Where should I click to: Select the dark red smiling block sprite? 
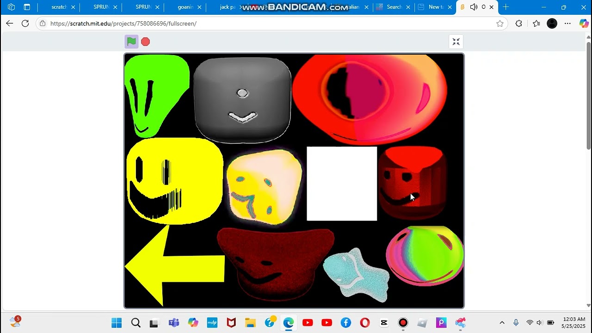click(x=412, y=183)
